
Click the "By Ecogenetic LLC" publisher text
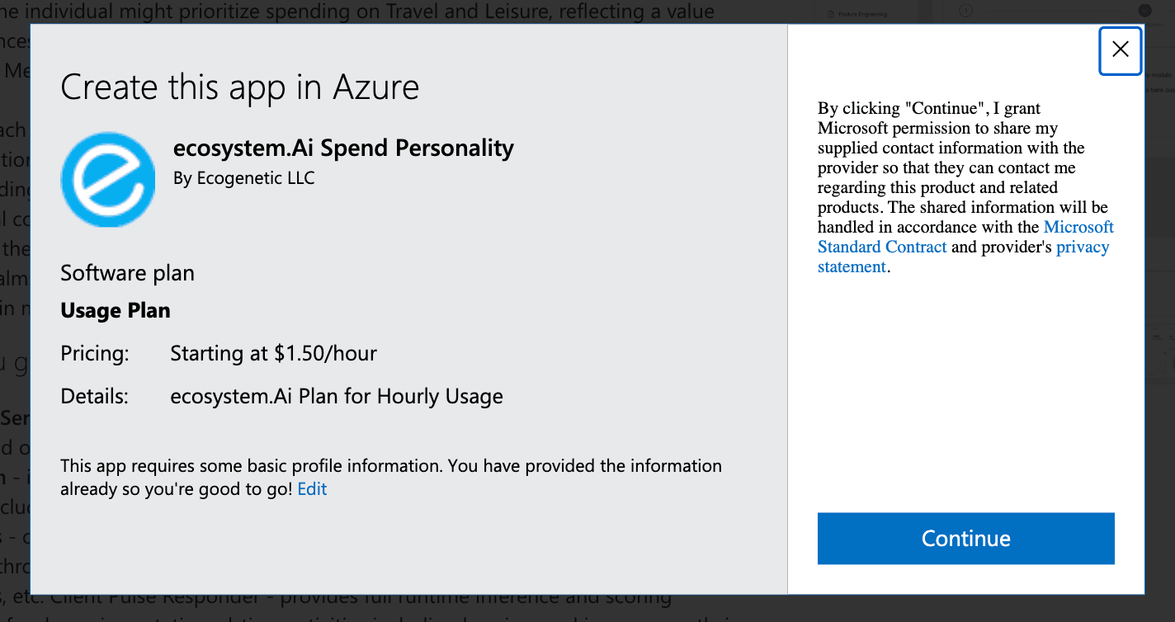[x=243, y=178]
